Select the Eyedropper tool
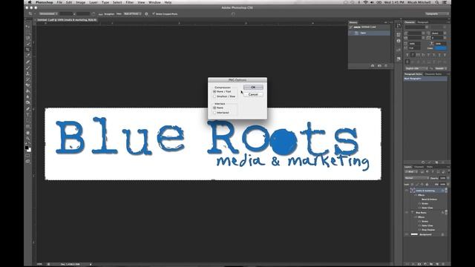475x267 pixels. [x=28, y=56]
